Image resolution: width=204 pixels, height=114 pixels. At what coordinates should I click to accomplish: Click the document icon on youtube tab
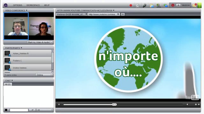(x=118, y=14)
